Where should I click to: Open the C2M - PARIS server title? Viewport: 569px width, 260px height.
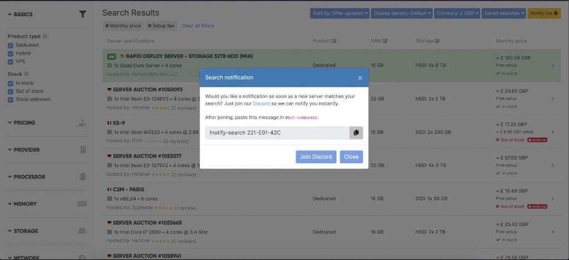[x=128, y=189]
